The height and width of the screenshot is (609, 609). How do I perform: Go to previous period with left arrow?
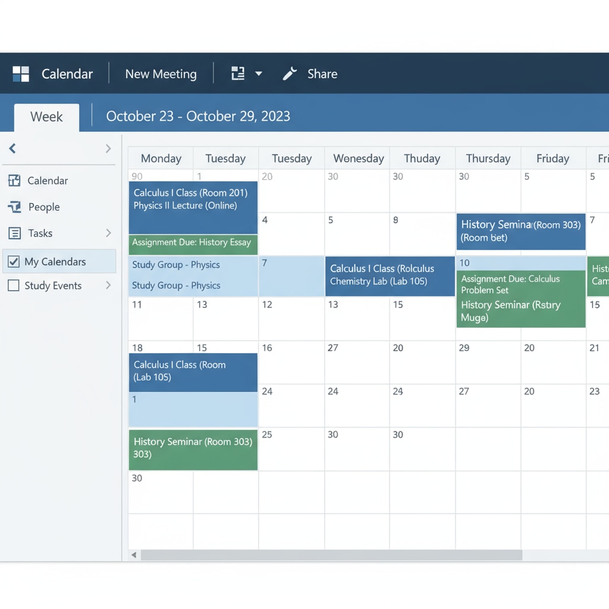pos(12,149)
